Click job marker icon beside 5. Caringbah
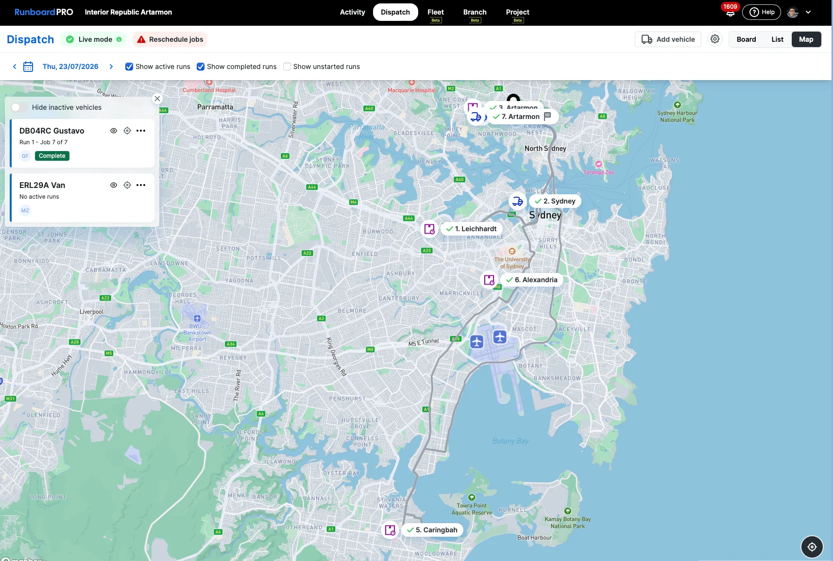833x561 pixels. [390, 530]
